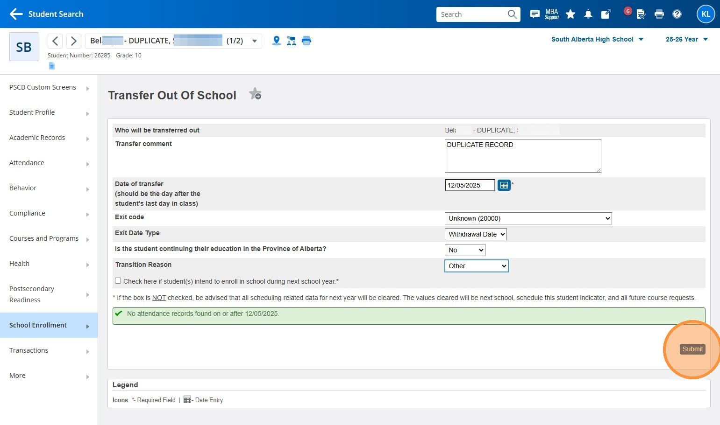This screenshot has width=720, height=425.
Task: Add Transfer Out Of School page to favorites
Action: pos(255,94)
